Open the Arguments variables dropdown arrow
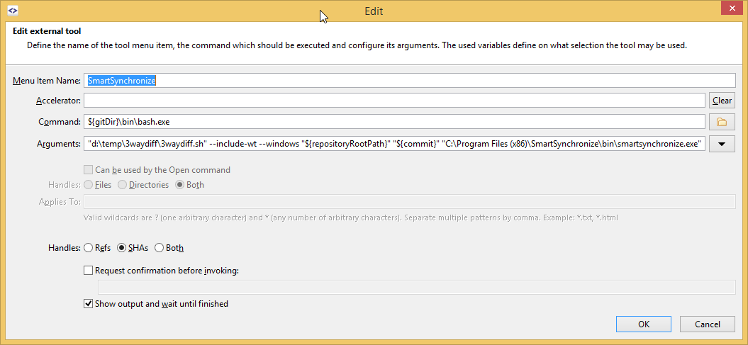Screen dimensions: 748x345 [x=722, y=144]
